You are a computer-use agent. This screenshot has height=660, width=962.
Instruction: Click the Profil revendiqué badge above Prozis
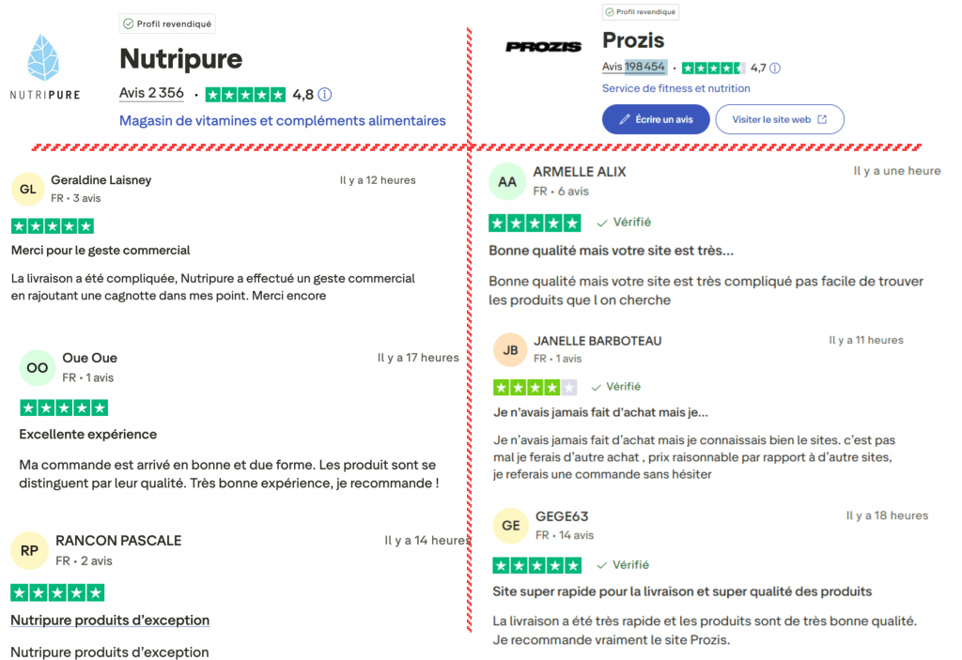click(640, 12)
